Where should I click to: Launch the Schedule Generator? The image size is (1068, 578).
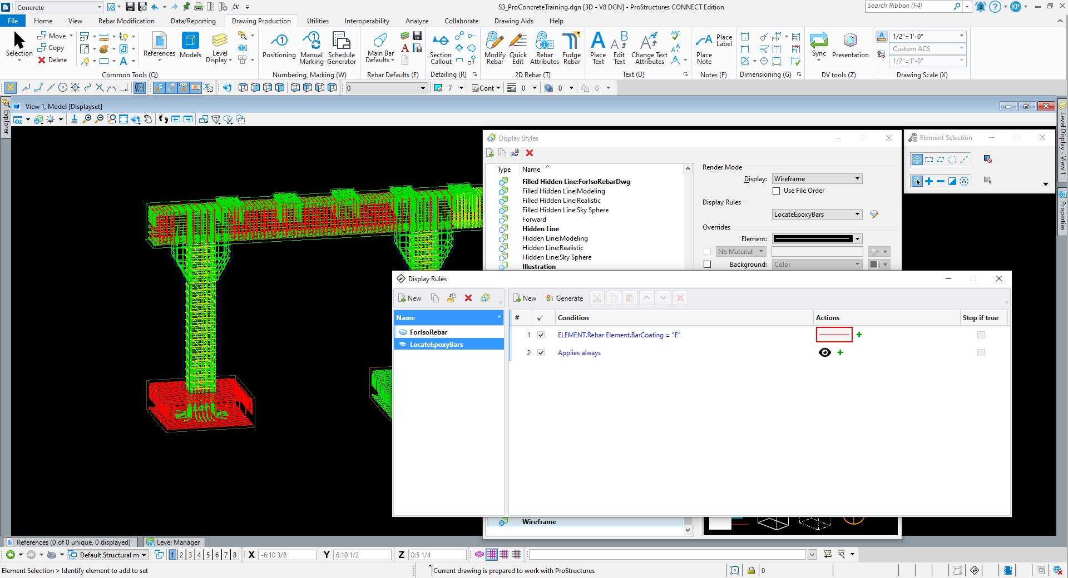click(341, 48)
